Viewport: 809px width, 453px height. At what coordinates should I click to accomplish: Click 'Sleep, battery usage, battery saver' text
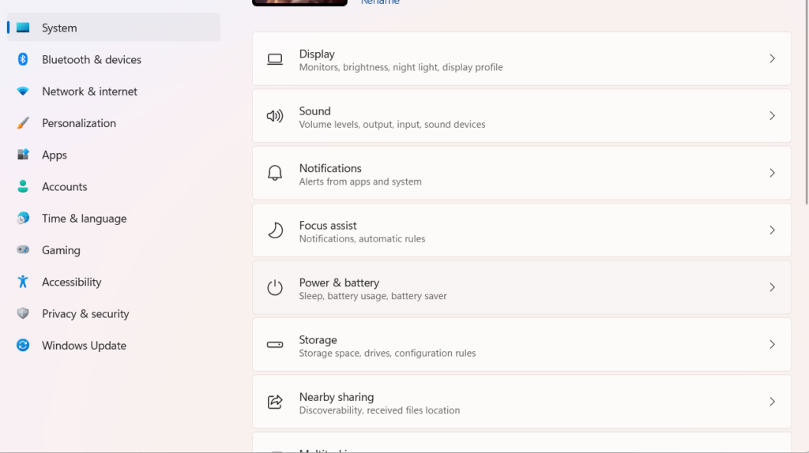tap(373, 296)
